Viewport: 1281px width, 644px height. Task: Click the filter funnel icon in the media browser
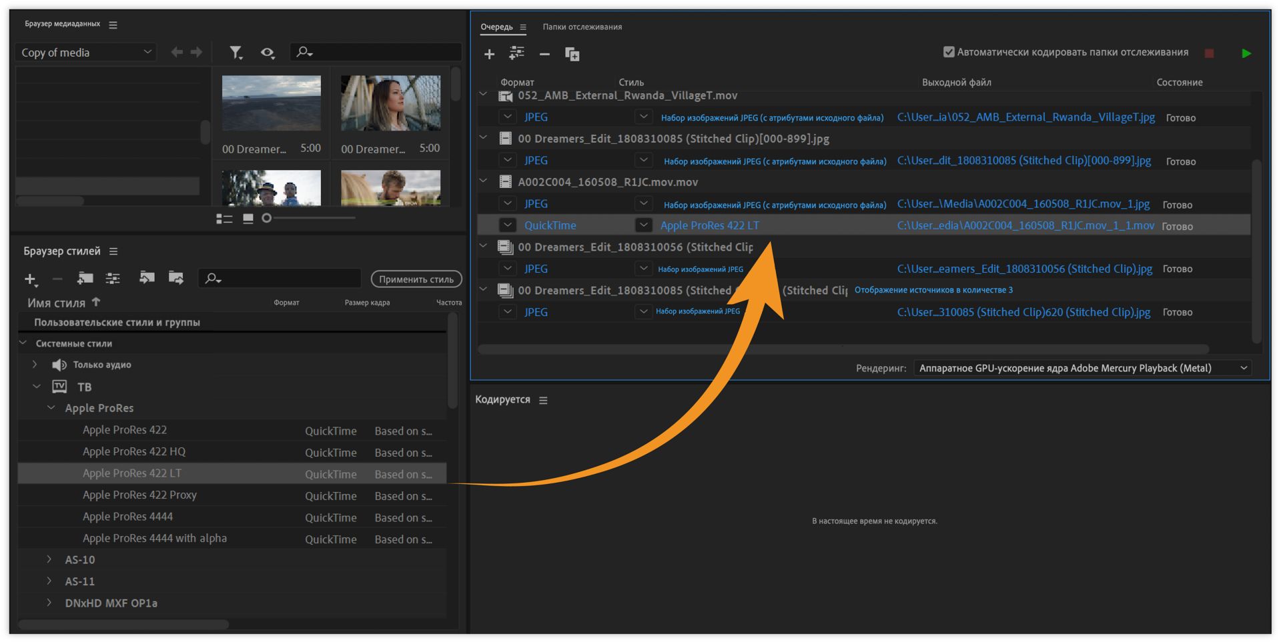[x=236, y=52]
